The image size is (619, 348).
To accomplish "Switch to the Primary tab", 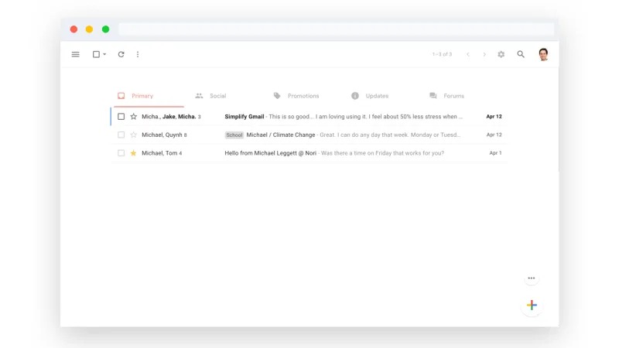I will 149,96.
